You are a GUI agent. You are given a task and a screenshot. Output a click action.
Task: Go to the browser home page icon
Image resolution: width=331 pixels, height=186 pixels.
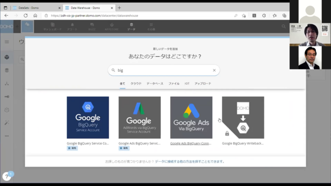coord(35,16)
